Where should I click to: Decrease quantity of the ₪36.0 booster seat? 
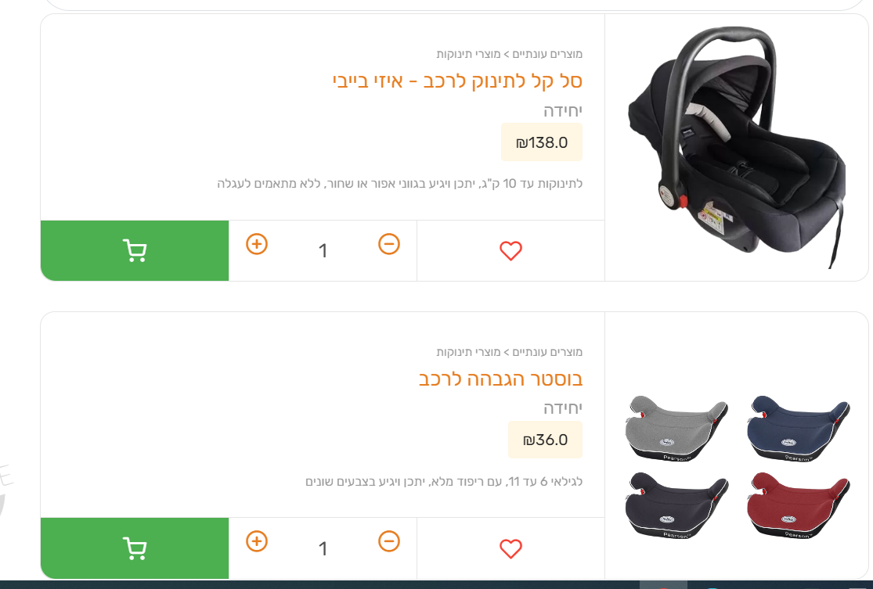[x=389, y=541]
